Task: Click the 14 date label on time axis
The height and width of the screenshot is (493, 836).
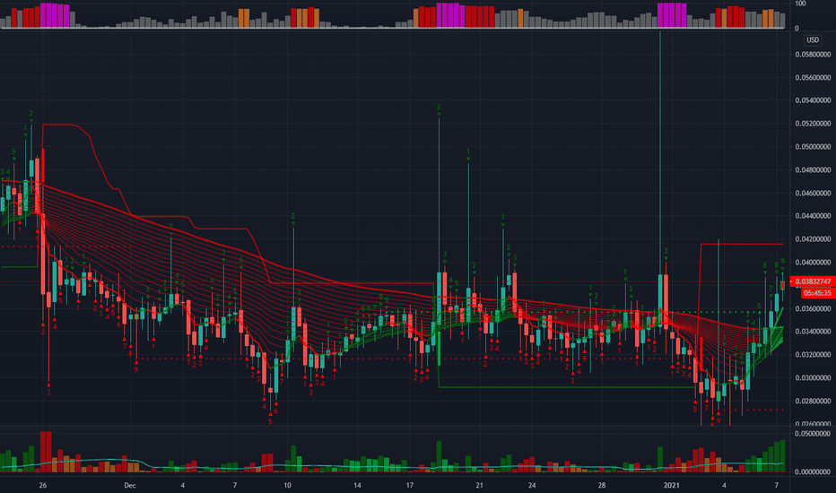Action: [x=357, y=485]
